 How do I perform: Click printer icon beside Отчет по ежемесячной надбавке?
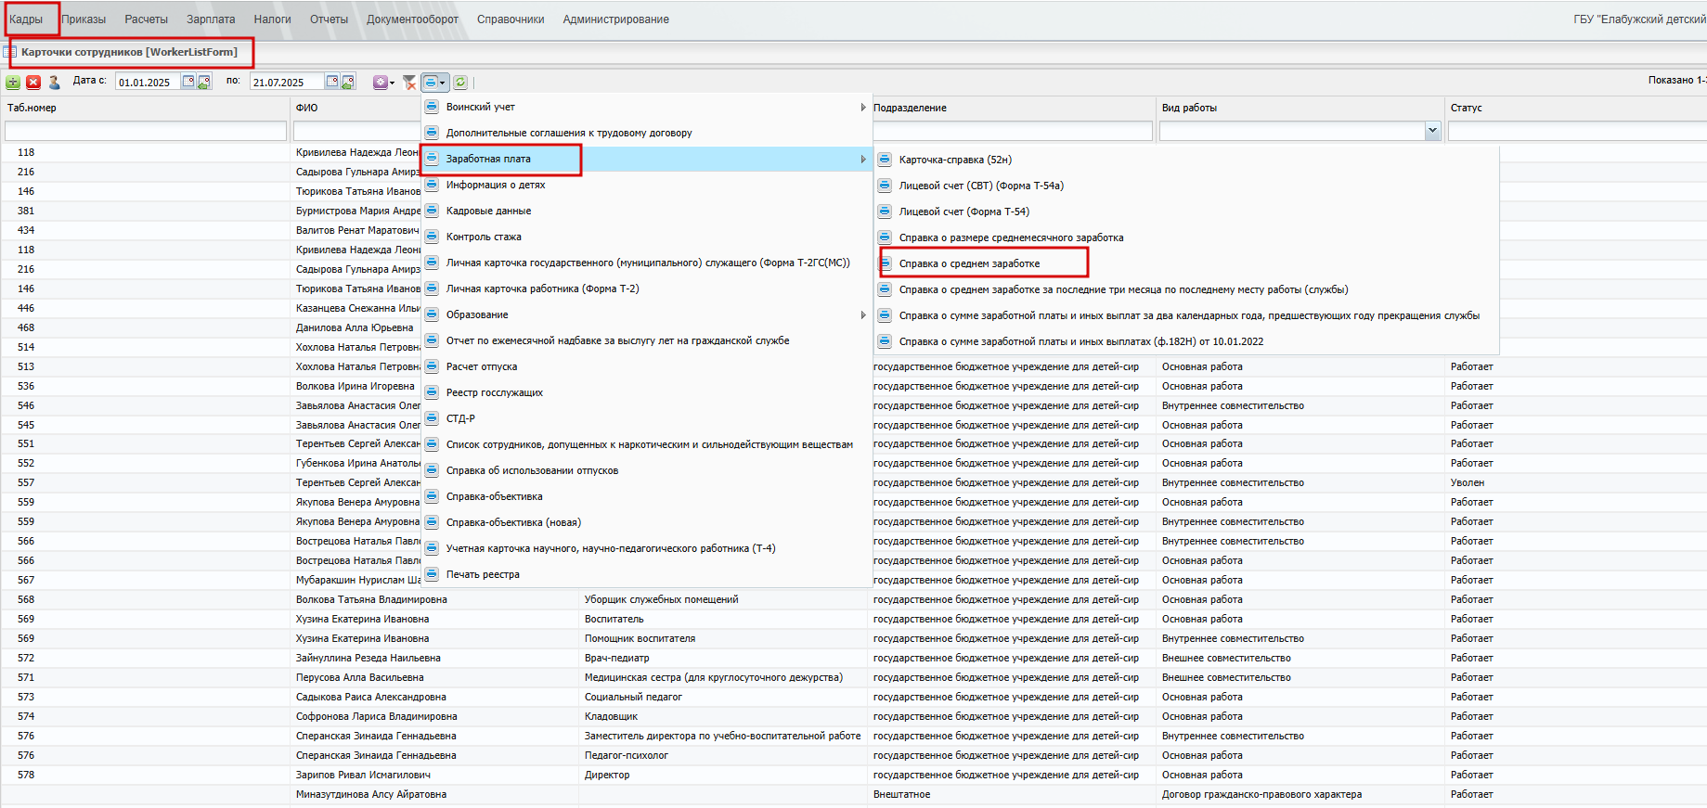(x=432, y=340)
